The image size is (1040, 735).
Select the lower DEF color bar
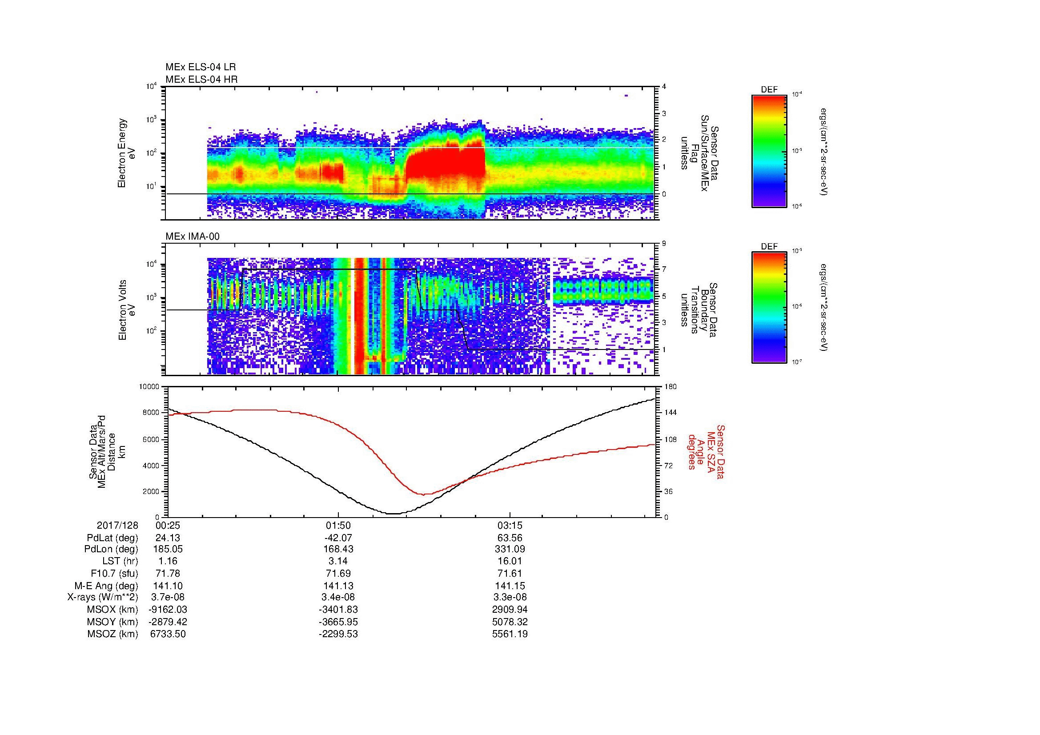pos(769,308)
